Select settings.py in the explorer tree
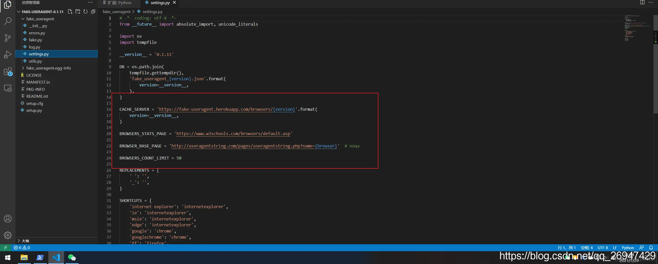The image size is (658, 264). pos(57,54)
